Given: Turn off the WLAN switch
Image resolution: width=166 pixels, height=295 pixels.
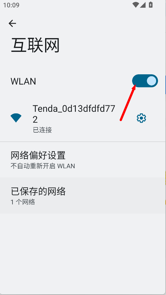Looking at the screenshot, I should click(x=145, y=81).
